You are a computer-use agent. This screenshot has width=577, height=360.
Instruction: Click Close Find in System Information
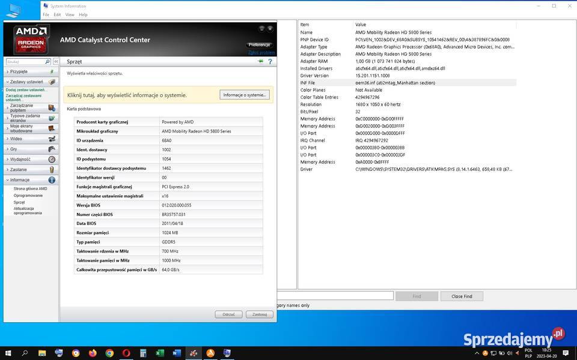click(462, 296)
